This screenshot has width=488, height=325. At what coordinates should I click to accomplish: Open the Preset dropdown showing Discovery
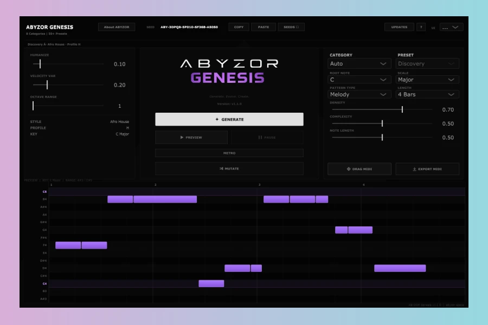pos(427,63)
